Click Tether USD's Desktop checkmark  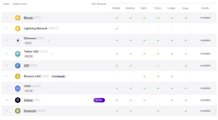tap(130, 54)
